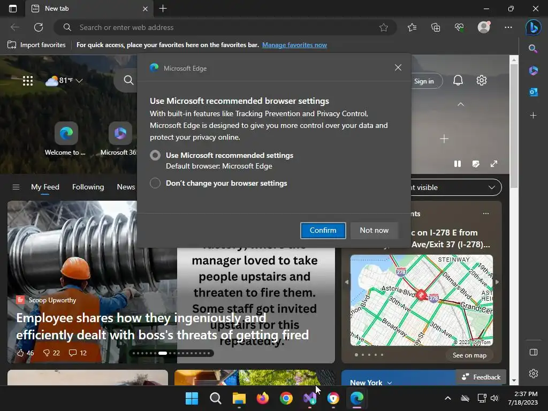Open File Explorer from taskbar
548x411 pixels.
(x=239, y=398)
